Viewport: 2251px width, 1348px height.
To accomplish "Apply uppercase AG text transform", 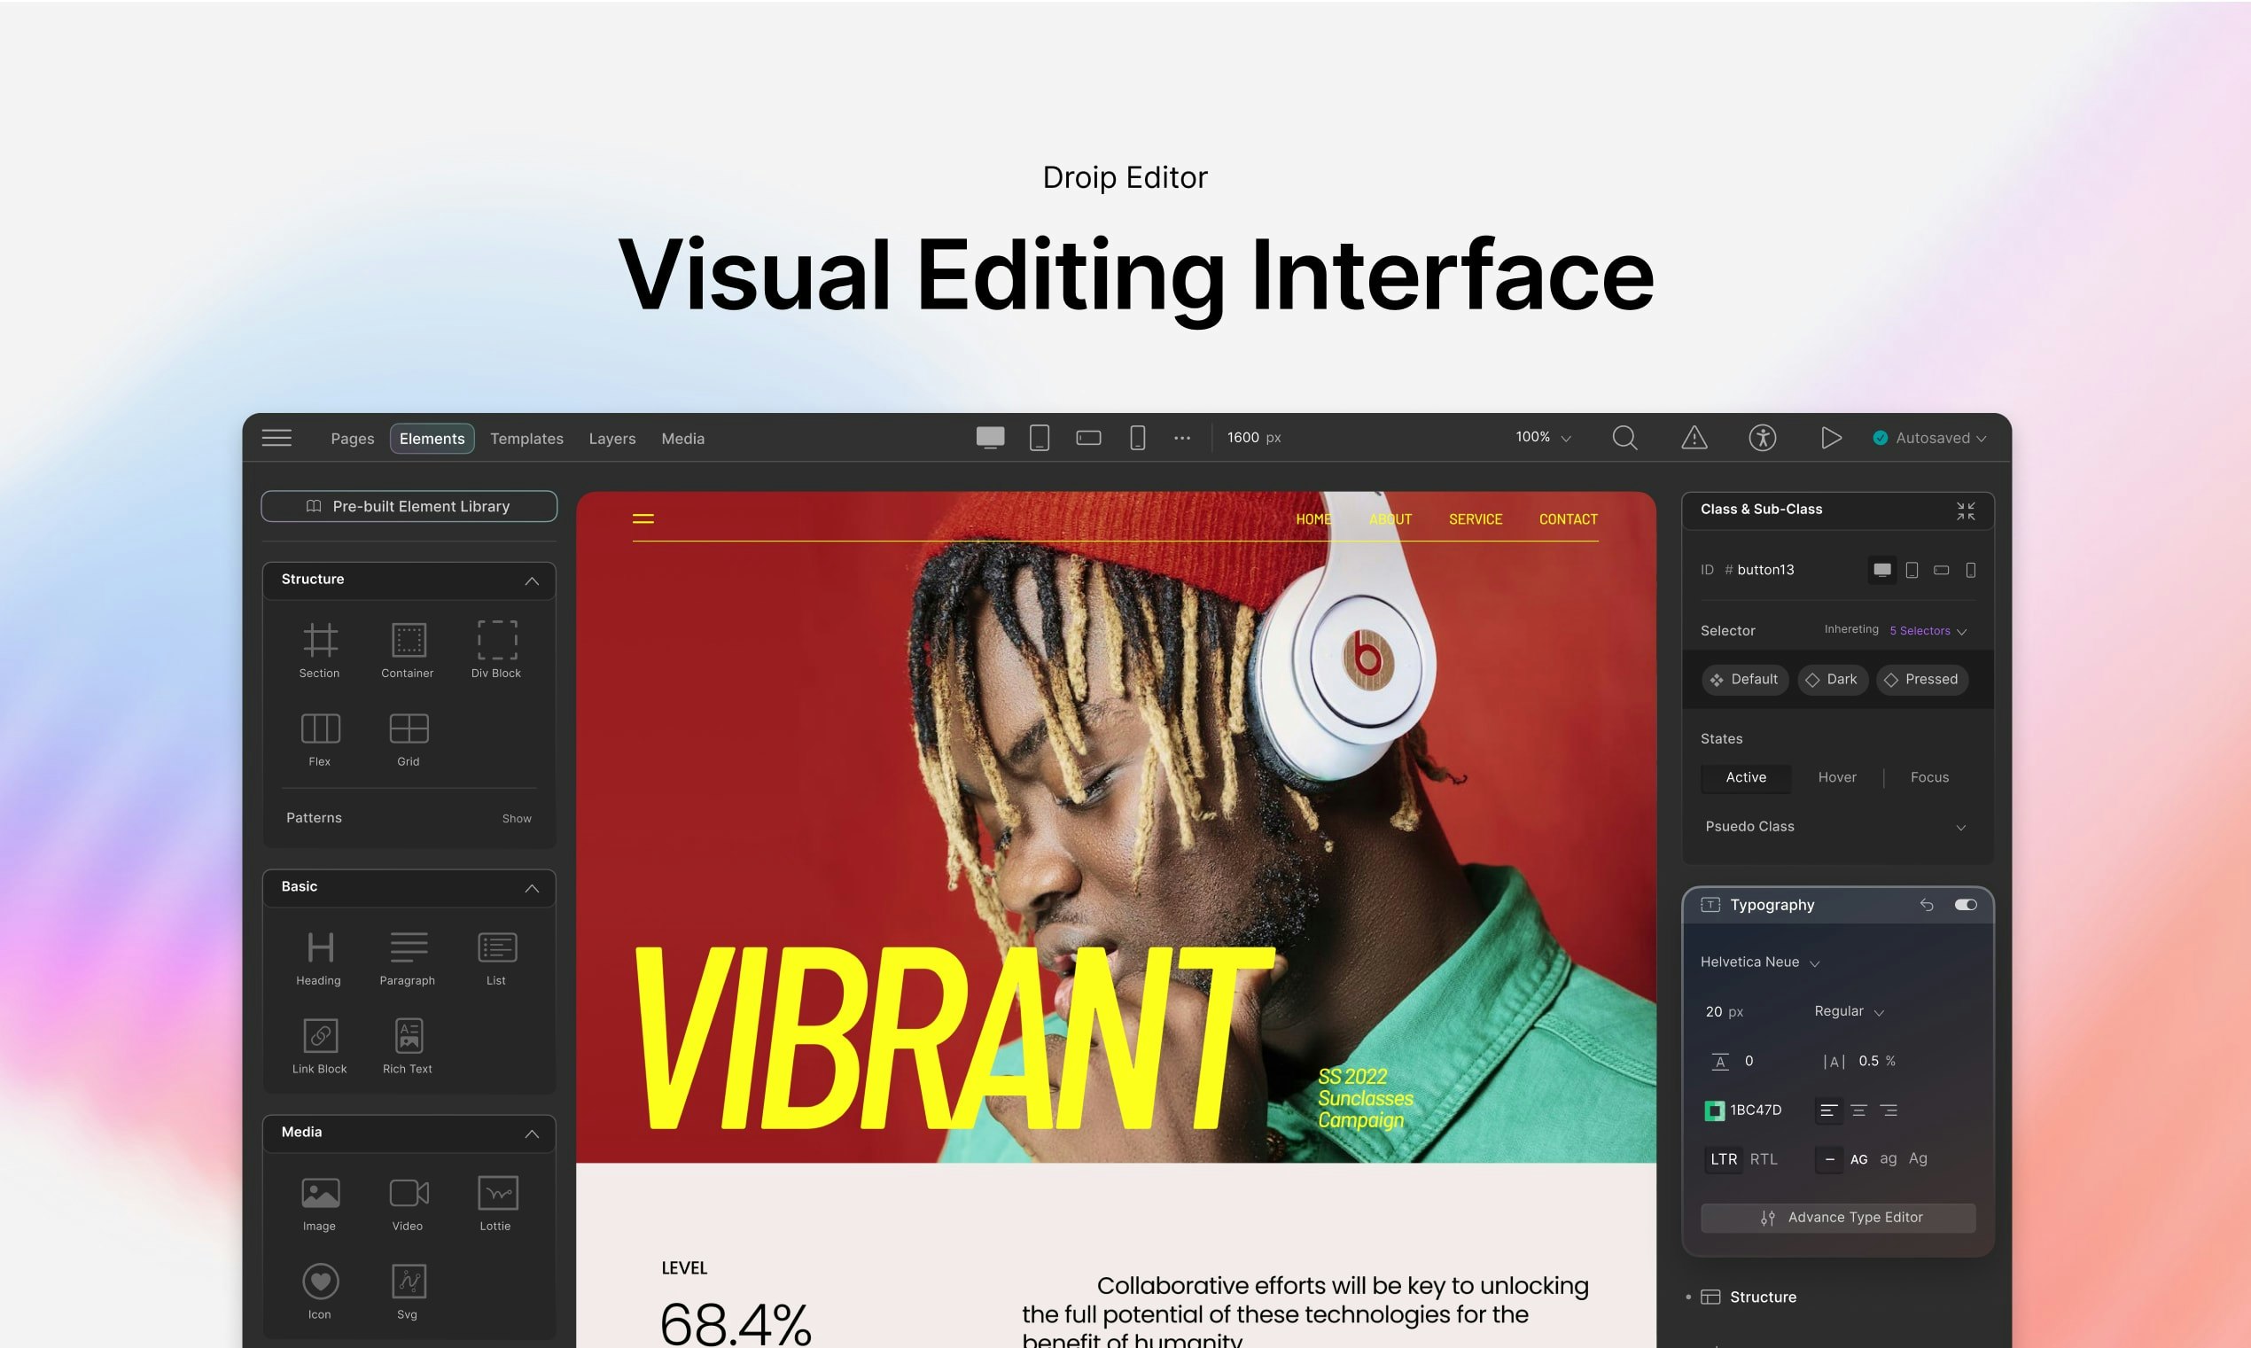I will pyautogui.click(x=1858, y=1159).
